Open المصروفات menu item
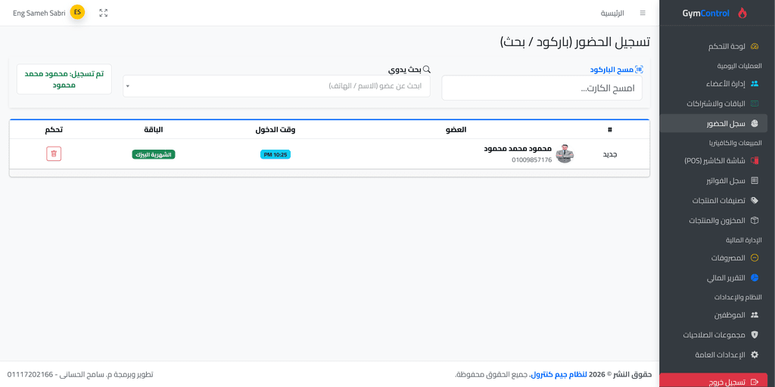The height and width of the screenshot is (387, 775). (x=713, y=258)
